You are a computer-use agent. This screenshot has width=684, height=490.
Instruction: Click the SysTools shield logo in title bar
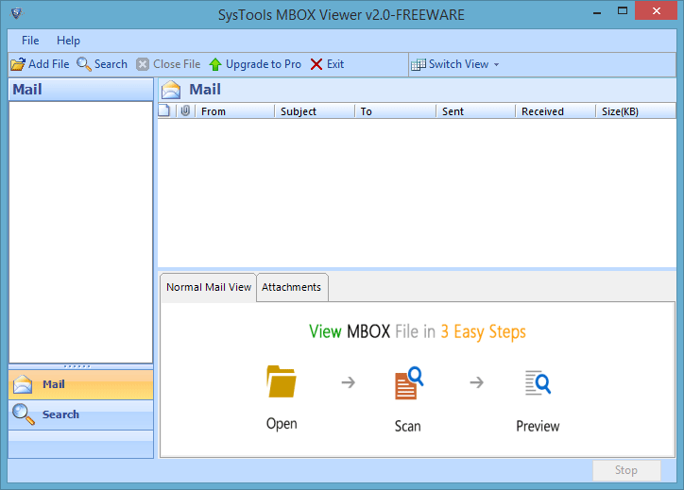(17, 13)
